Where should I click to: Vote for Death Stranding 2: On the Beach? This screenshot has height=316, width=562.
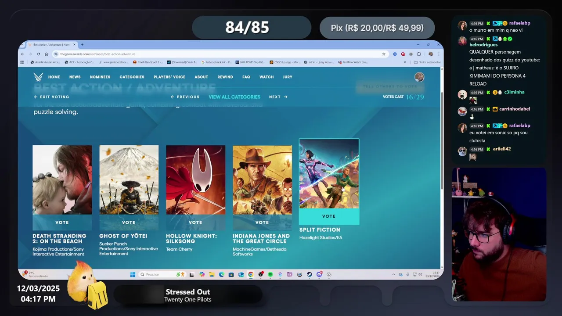tap(62, 223)
